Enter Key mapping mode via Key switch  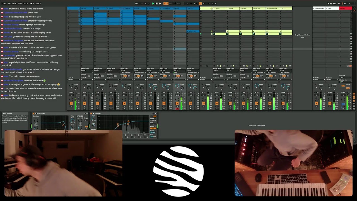pos(334,4)
